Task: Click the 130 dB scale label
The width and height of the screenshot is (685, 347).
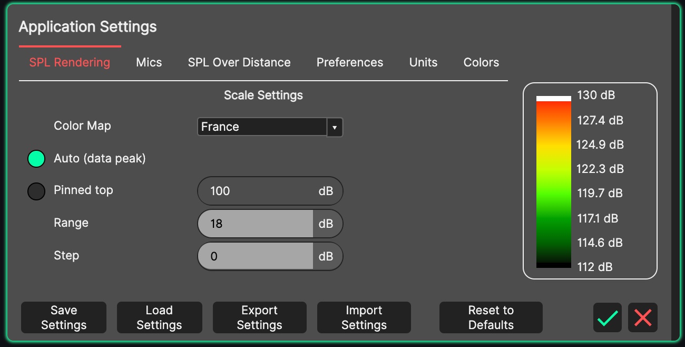Action: 596,95
